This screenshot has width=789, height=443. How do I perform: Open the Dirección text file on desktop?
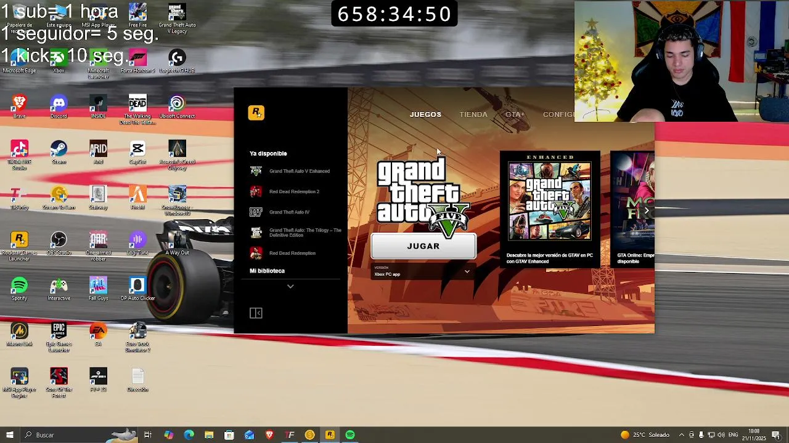click(137, 380)
